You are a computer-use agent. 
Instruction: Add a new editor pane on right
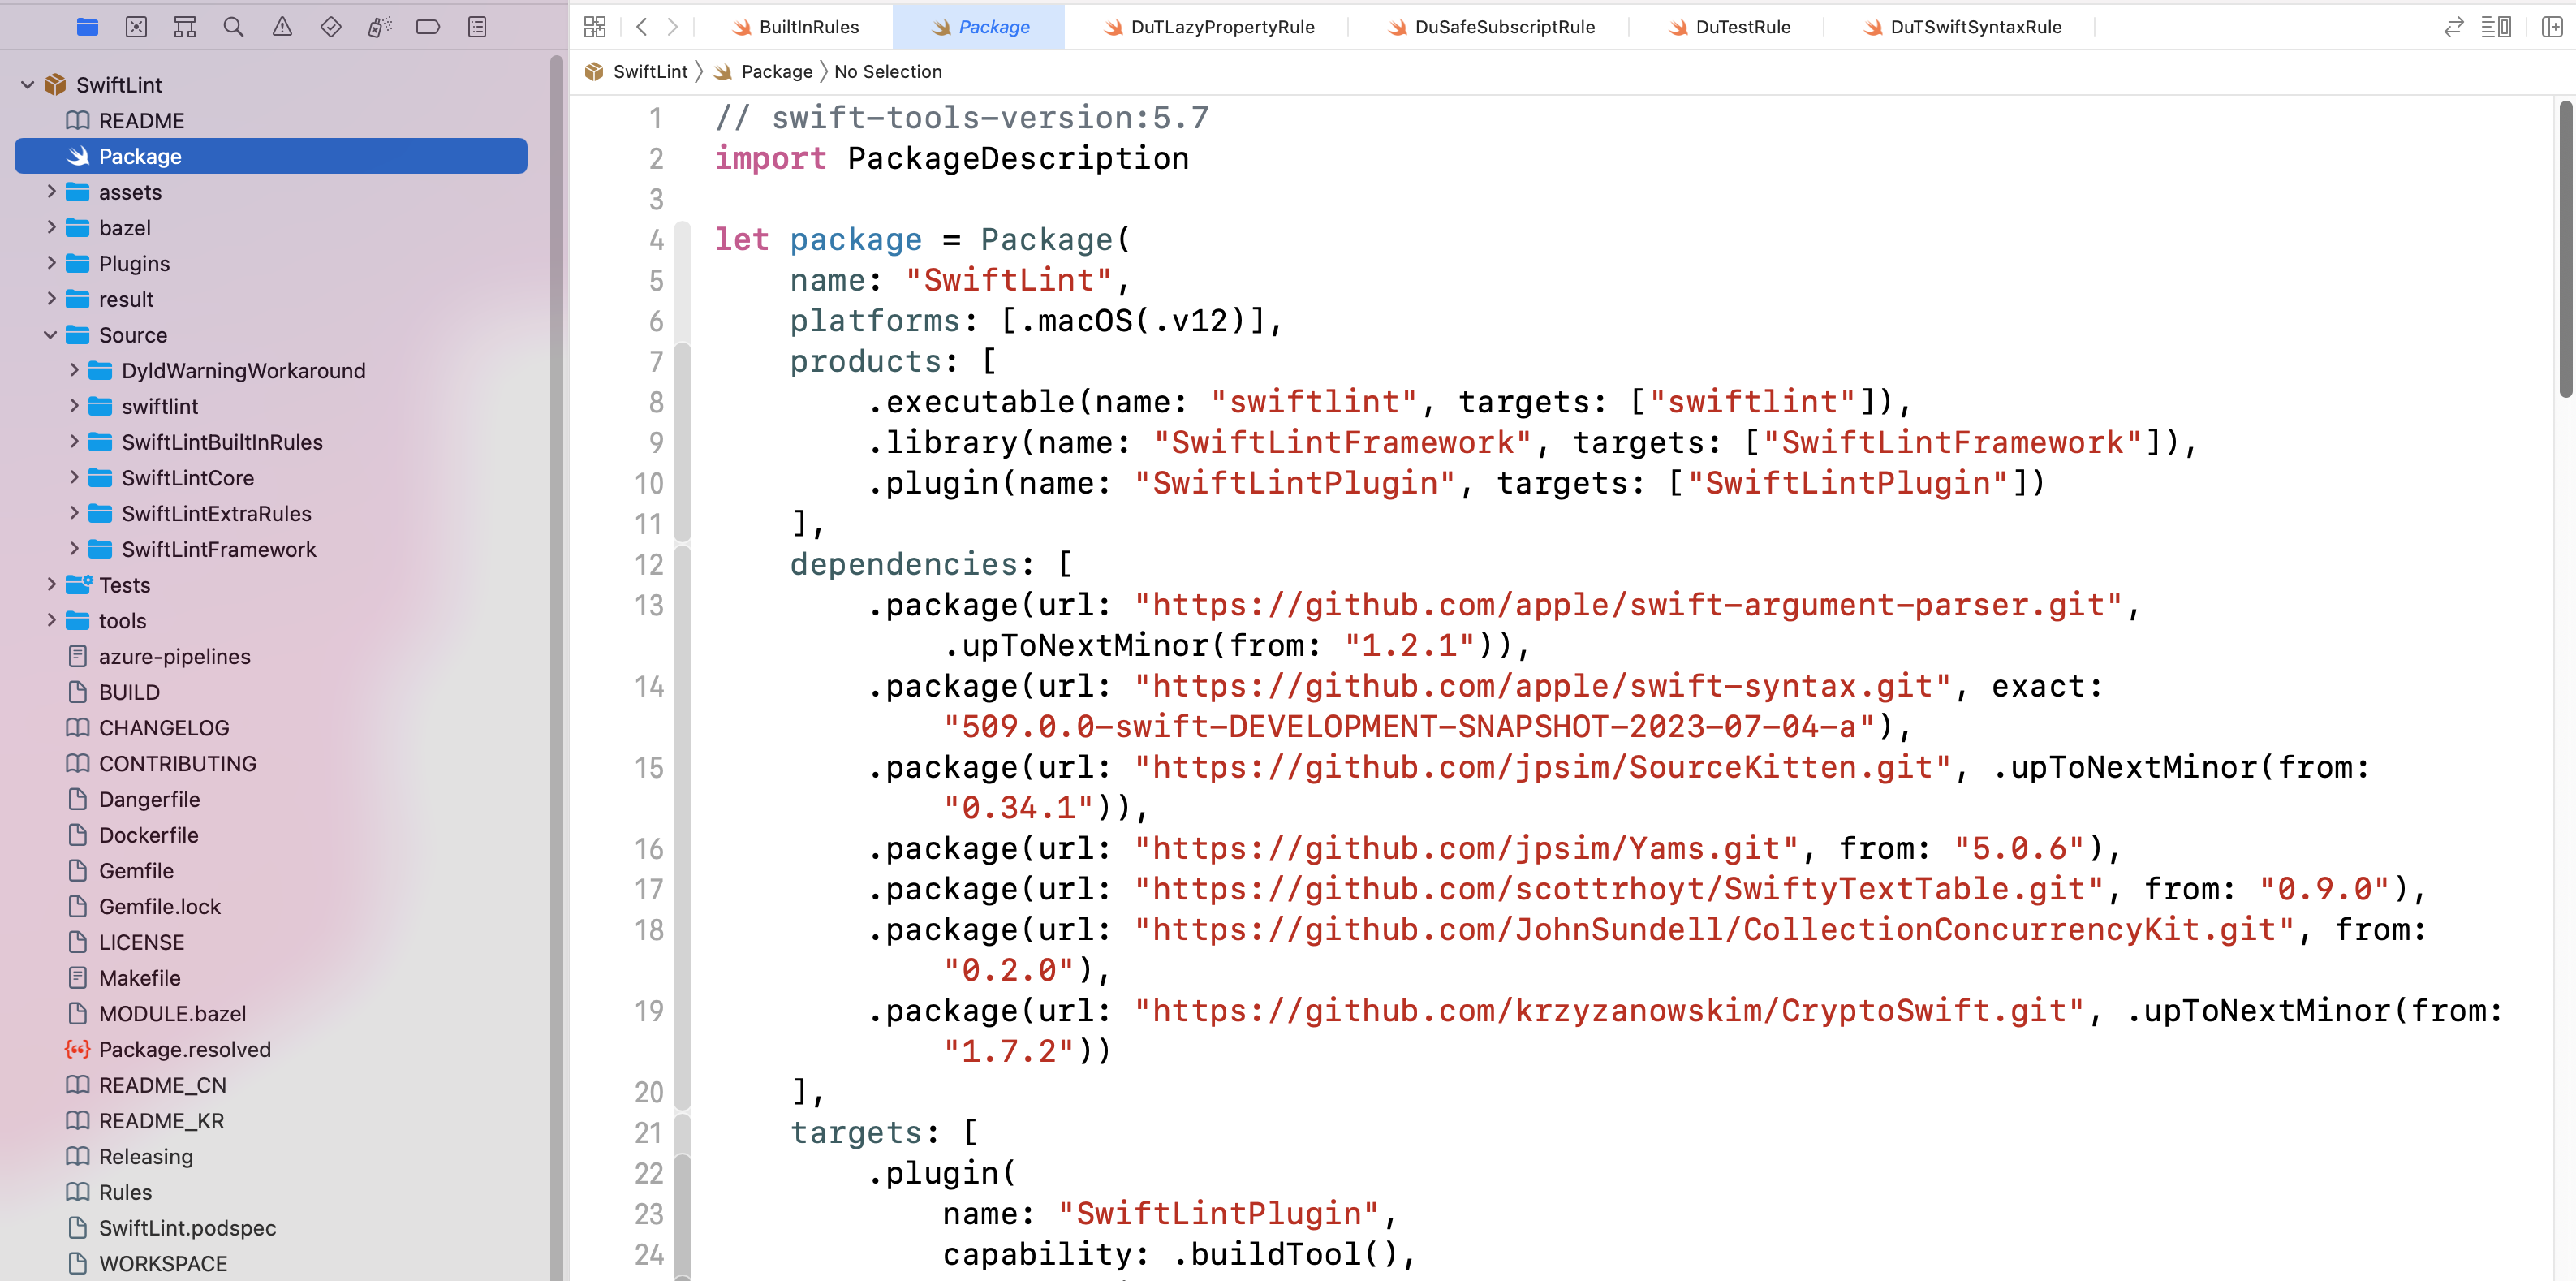(2551, 27)
